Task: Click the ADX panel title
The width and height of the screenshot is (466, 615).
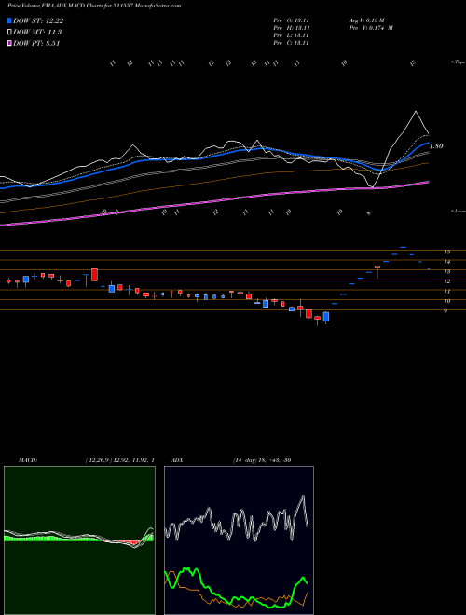Action: [177, 460]
